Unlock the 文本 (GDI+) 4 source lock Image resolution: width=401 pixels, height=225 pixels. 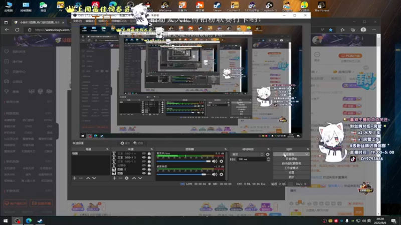149,153
